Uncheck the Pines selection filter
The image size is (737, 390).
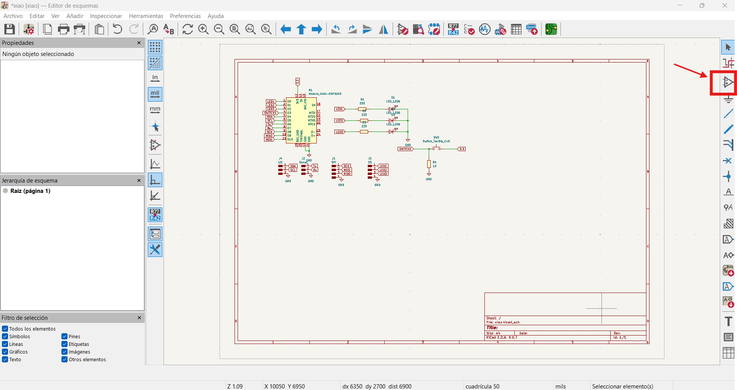pyautogui.click(x=64, y=336)
